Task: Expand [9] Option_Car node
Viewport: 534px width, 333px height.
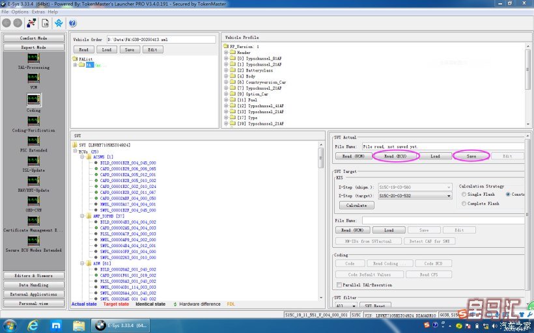Action: click(226, 94)
